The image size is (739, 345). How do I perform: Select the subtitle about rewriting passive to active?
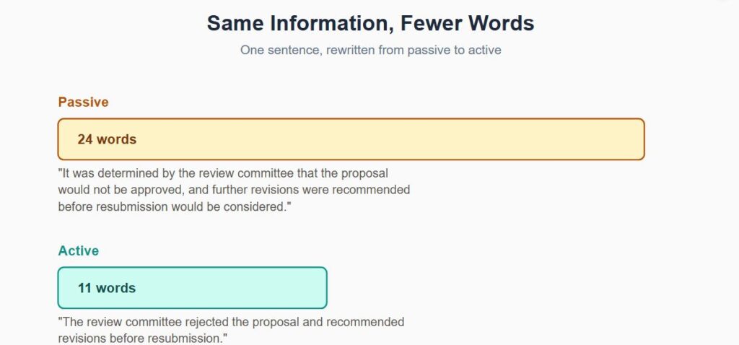[370, 50]
